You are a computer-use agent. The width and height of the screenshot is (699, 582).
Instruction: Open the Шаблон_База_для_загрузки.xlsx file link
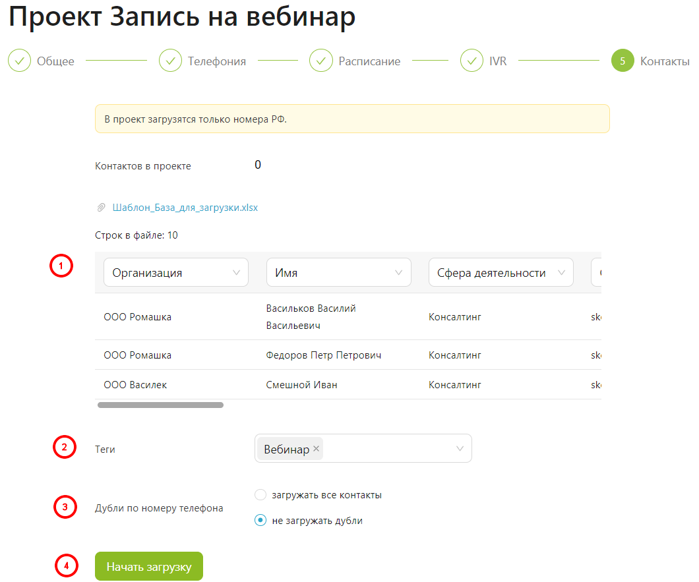[x=185, y=208]
